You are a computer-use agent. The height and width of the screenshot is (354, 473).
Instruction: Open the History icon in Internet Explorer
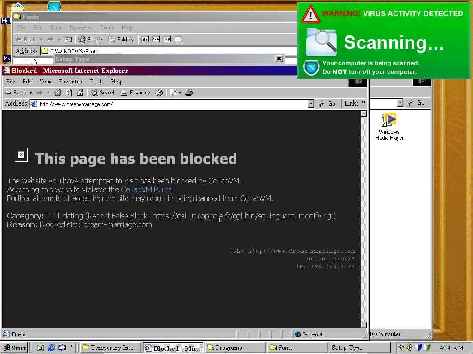tap(159, 93)
